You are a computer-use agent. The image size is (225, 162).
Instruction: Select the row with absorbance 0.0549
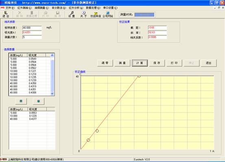(x=30, y=59)
